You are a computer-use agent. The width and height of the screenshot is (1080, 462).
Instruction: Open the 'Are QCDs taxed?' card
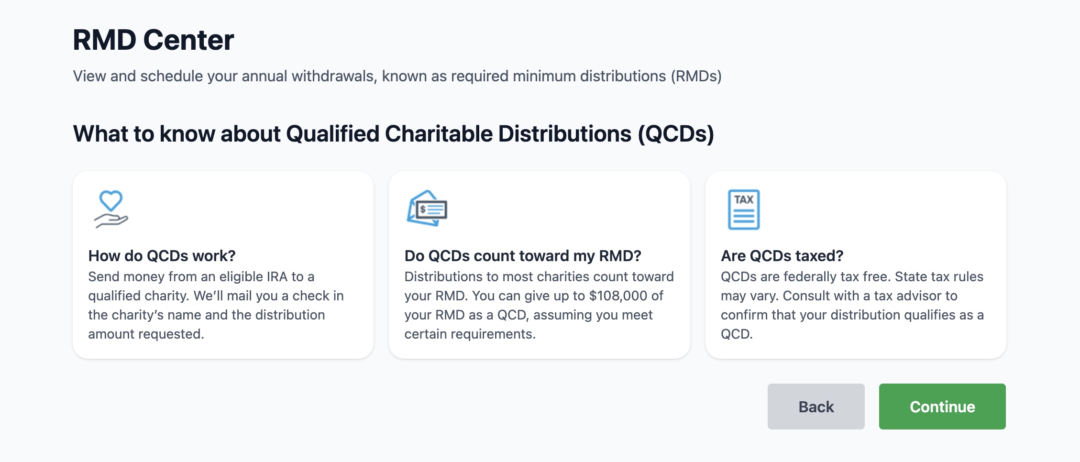pos(856,265)
